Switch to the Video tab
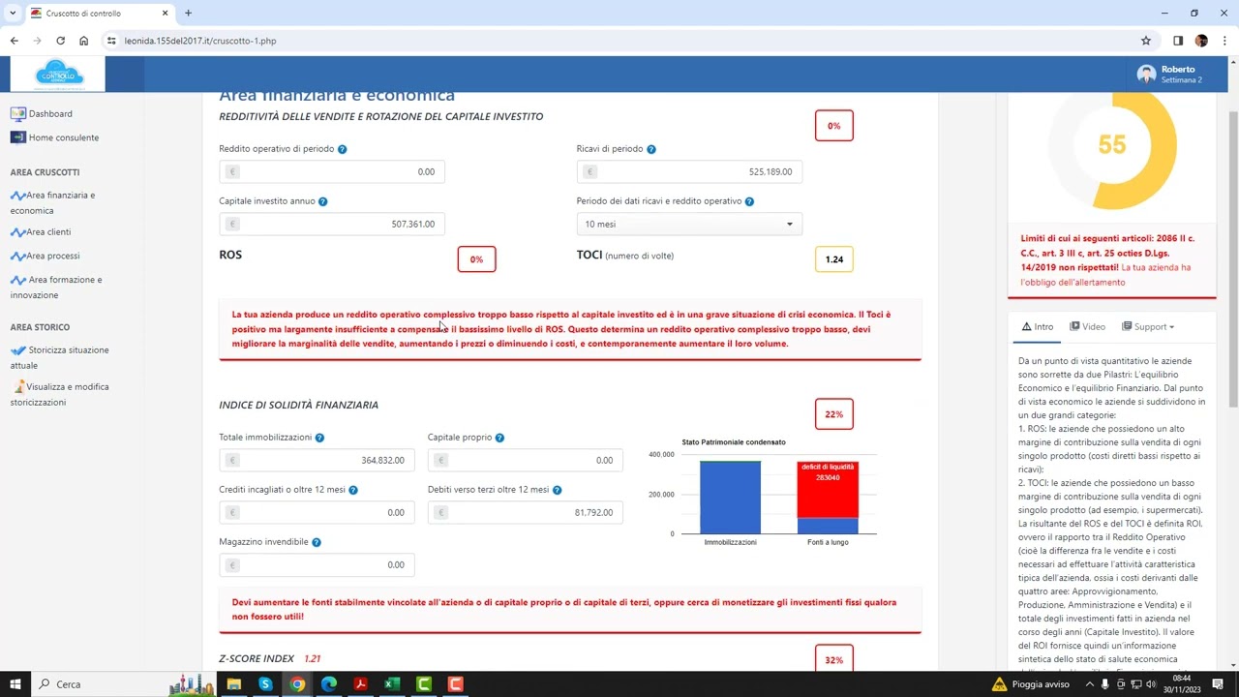 click(1087, 327)
